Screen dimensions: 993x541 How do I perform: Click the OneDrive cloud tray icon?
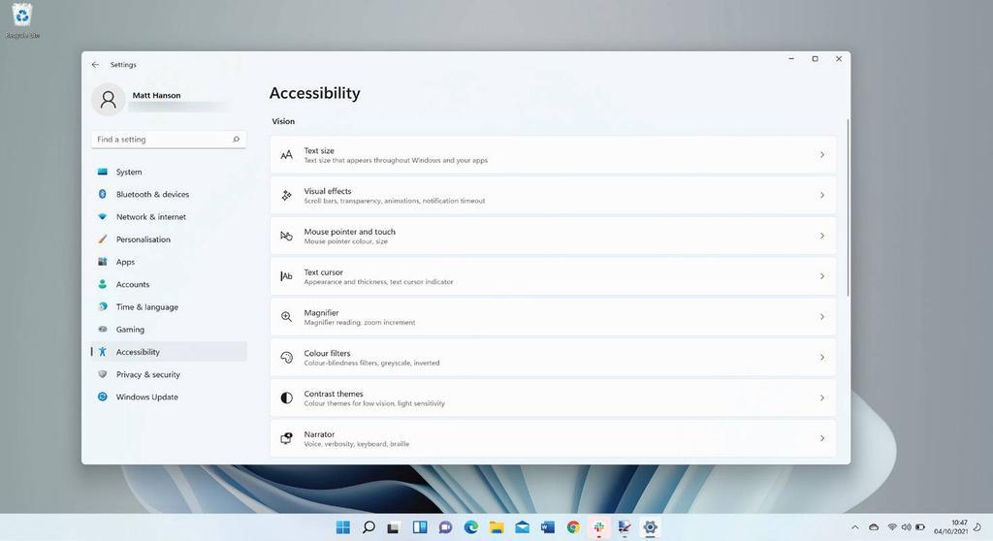(874, 527)
